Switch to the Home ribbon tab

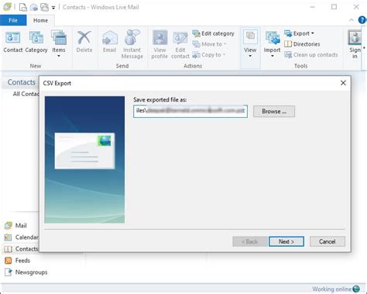[x=40, y=20]
